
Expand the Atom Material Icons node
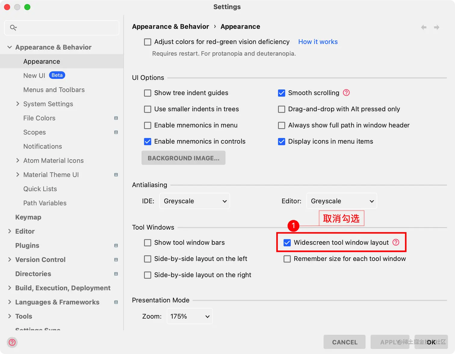coord(17,160)
